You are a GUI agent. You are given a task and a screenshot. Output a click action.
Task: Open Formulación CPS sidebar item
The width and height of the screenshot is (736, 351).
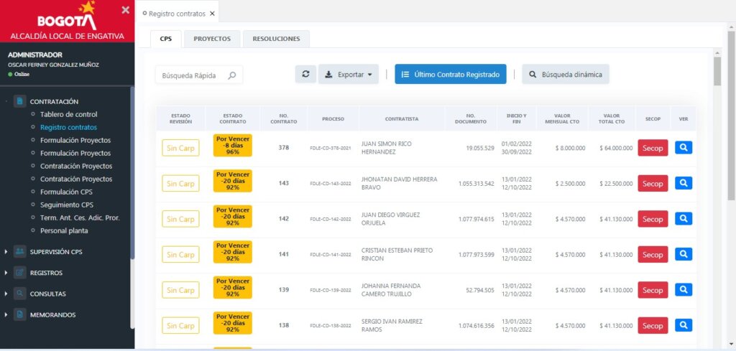tap(66, 192)
